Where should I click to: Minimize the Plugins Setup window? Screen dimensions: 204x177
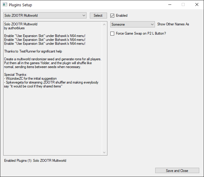tap(170, 5)
